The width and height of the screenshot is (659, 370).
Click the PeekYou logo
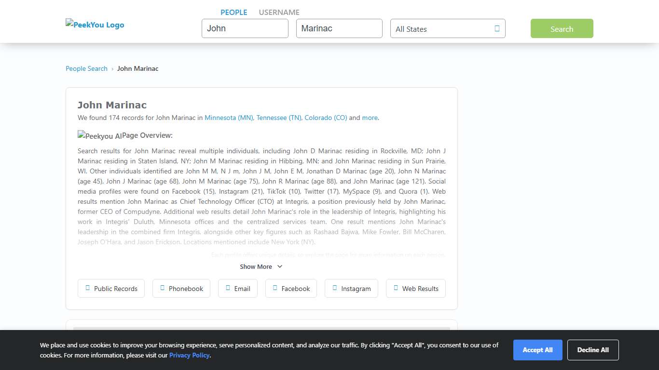point(95,25)
